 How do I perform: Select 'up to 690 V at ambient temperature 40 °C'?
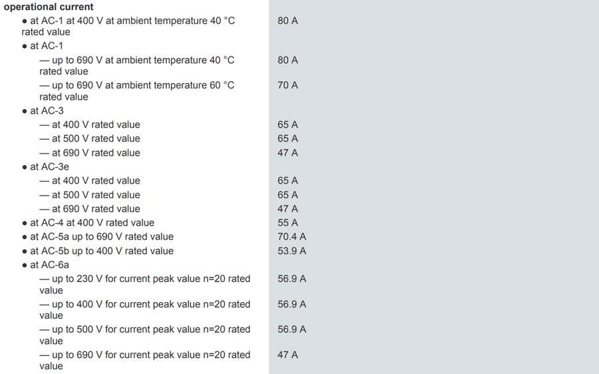pos(136,66)
